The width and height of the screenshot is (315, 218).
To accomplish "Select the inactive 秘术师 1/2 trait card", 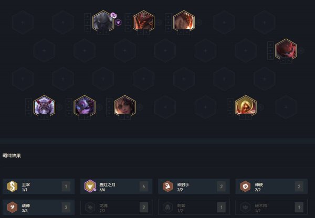I will [271, 207].
